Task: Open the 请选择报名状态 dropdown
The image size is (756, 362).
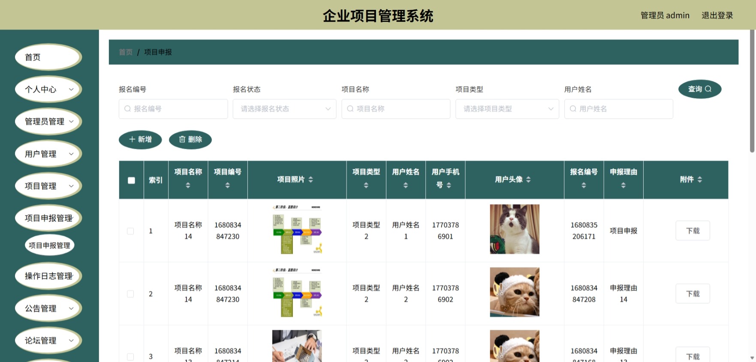Action: pos(284,109)
